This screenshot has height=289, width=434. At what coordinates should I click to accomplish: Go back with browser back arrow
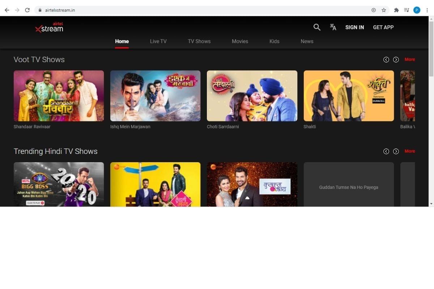(x=7, y=10)
